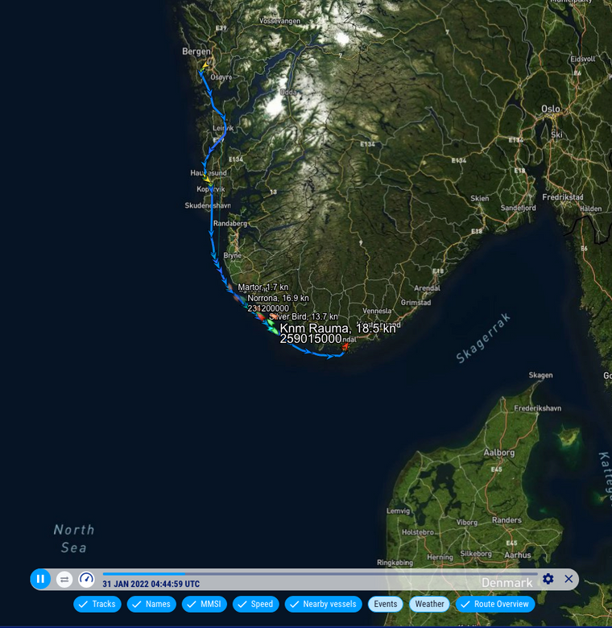Click MMSI number 259015000
This screenshot has height=628, width=612.
point(311,339)
